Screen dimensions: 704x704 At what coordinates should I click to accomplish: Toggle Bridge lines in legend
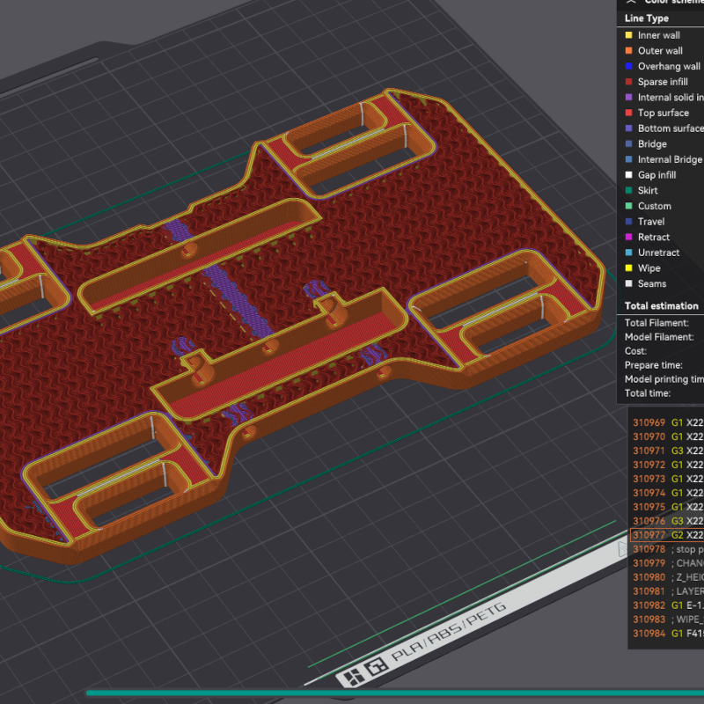pyautogui.click(x=652, y=143)
